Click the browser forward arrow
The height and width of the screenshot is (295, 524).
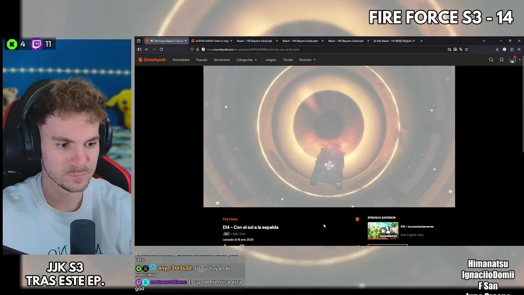(x=154, y=49)
